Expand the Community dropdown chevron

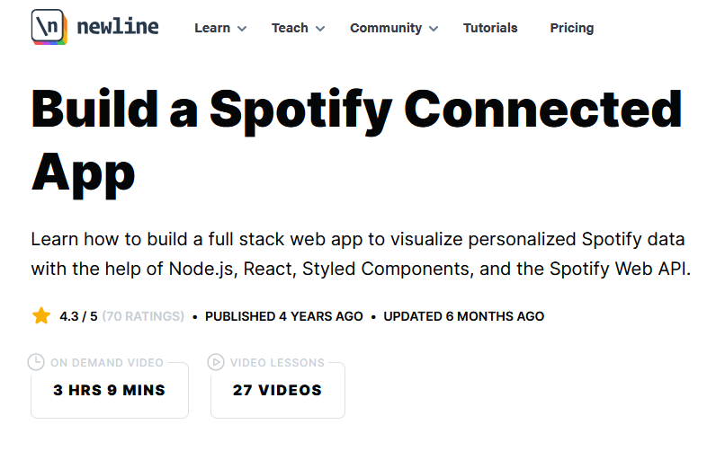click(434, 29)
